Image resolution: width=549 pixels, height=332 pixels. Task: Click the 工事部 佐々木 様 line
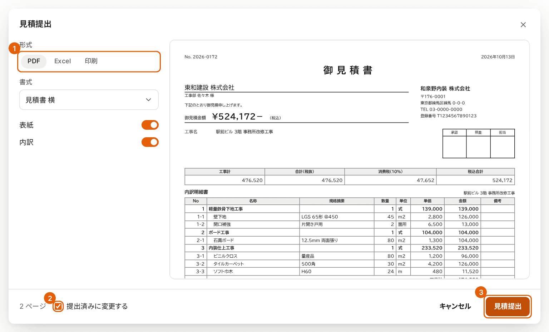pos(199,96)
